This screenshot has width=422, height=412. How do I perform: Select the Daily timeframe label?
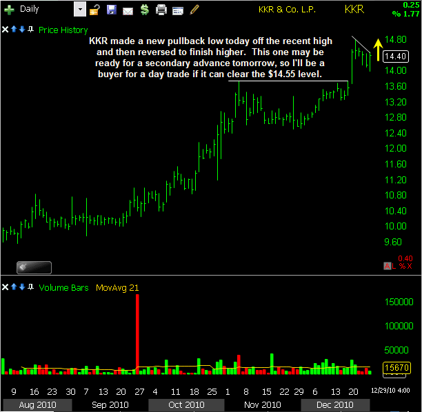point(30,9)
